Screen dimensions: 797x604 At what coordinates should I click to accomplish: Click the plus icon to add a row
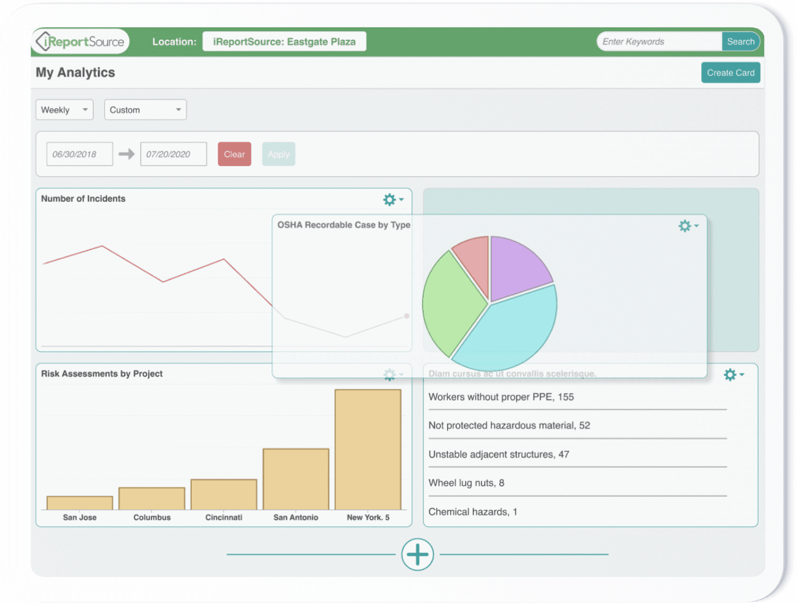pyautogui.click(x=418, y=554)
